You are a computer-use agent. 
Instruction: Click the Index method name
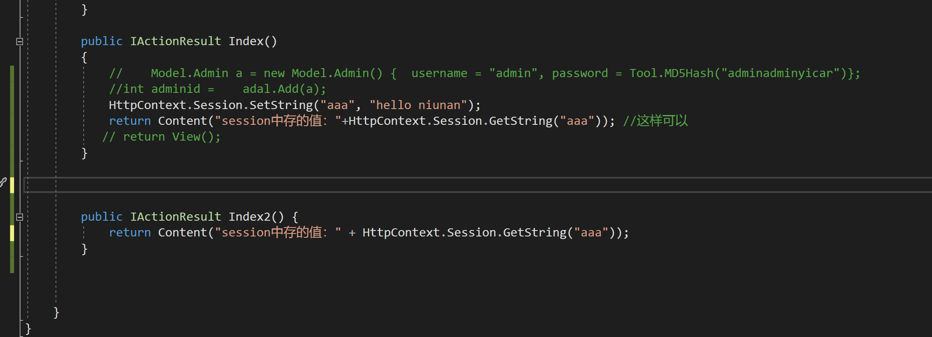point(246,41)
